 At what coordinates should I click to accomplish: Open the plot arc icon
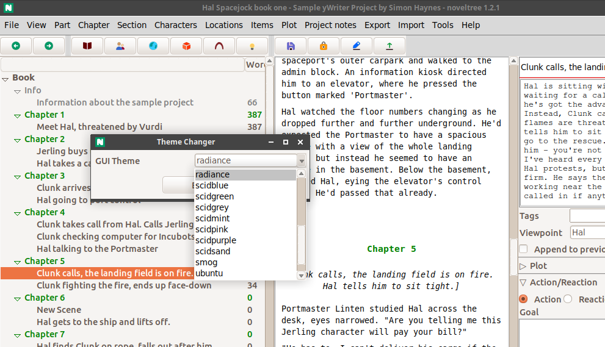pyautogui.click(x=219, y=46)
